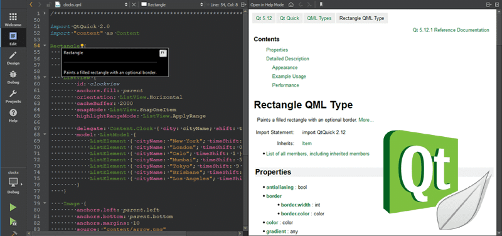This screenshot has width=502, height=236.
Task: Open inherited Item type link
Action: pos(307,143)
